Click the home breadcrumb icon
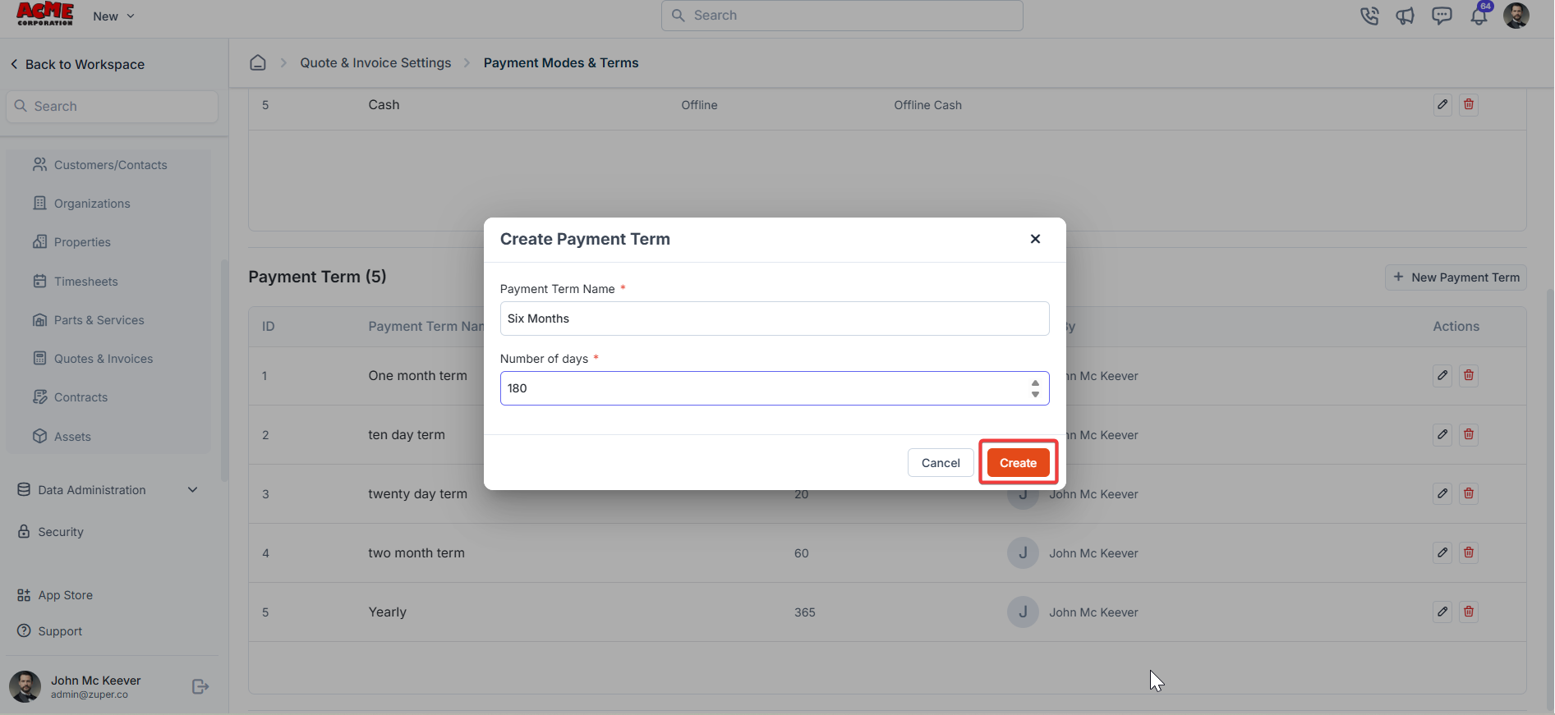 (x=258, y=62)
